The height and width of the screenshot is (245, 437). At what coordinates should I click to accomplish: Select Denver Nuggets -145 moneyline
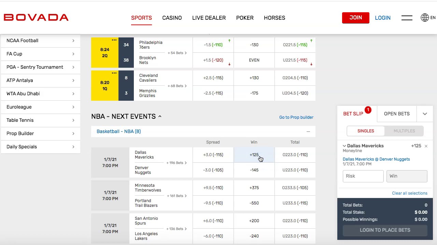[x=254, y=170]
